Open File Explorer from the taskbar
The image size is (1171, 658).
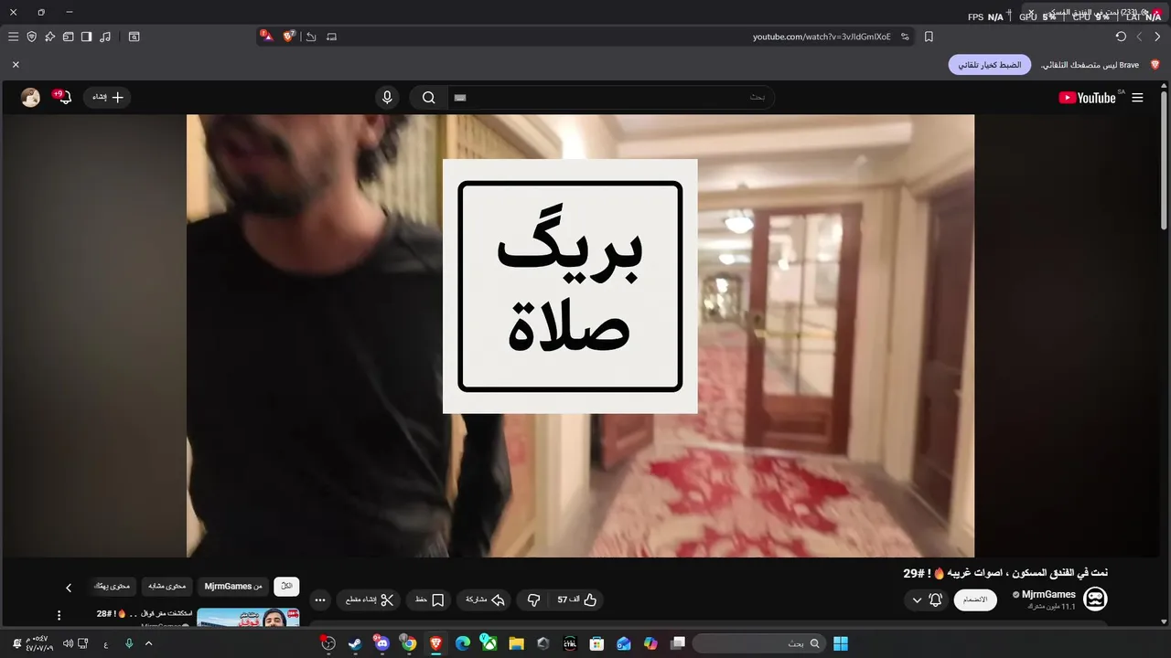516,643
